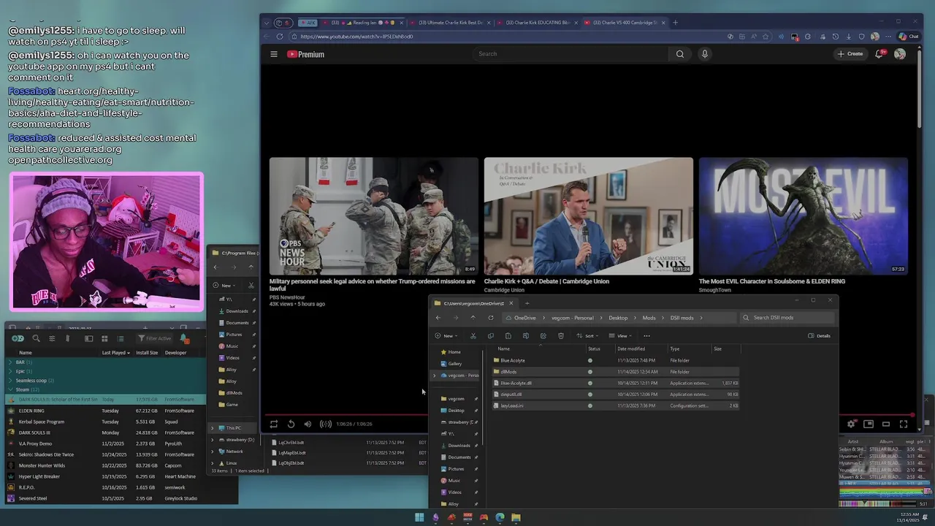This screenshot has width=935, height=526.
Task: Open the New dropdown in DSII mods window
Action: (446, 336)
